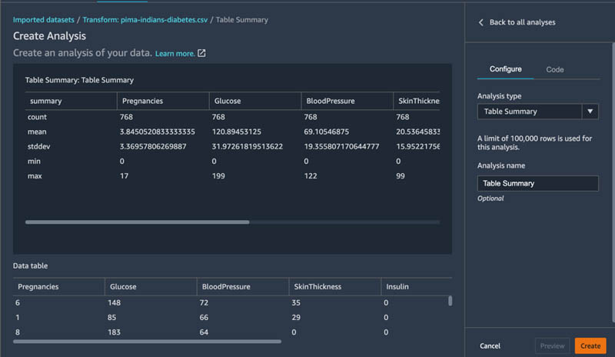The width and height of the screenshot is (615, 357).
Task: Follow the Learn more link
Action: (175, 53)
